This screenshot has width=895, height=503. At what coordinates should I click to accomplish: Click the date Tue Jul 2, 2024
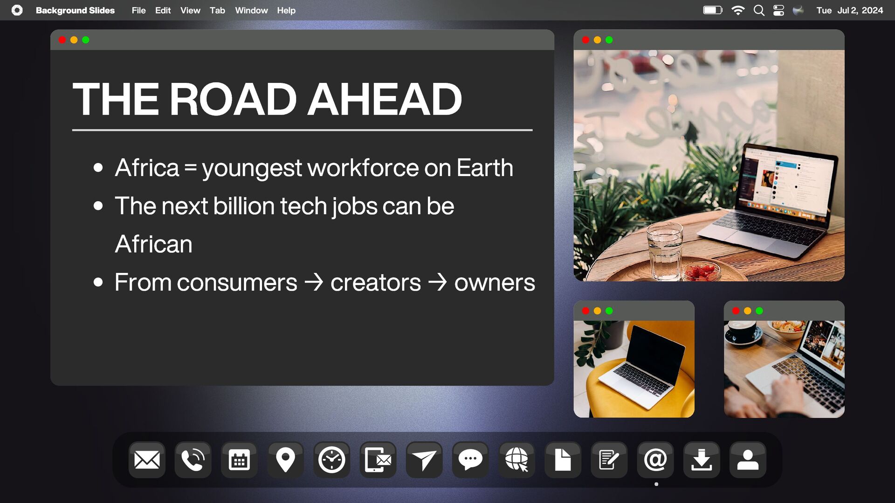849,10
